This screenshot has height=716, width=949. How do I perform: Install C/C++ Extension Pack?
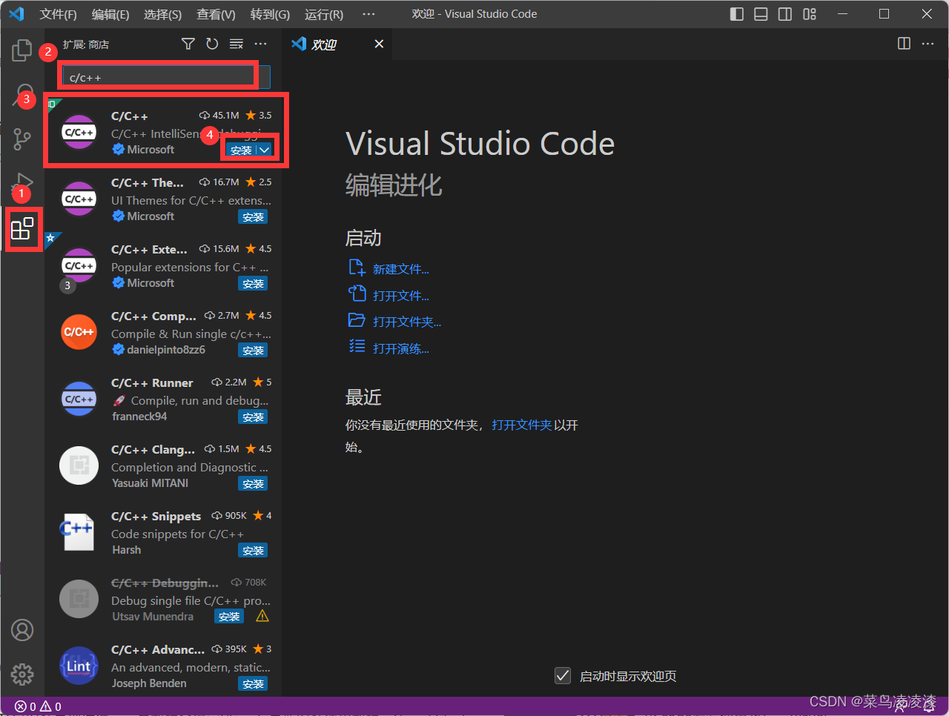[x=253, y=284]
